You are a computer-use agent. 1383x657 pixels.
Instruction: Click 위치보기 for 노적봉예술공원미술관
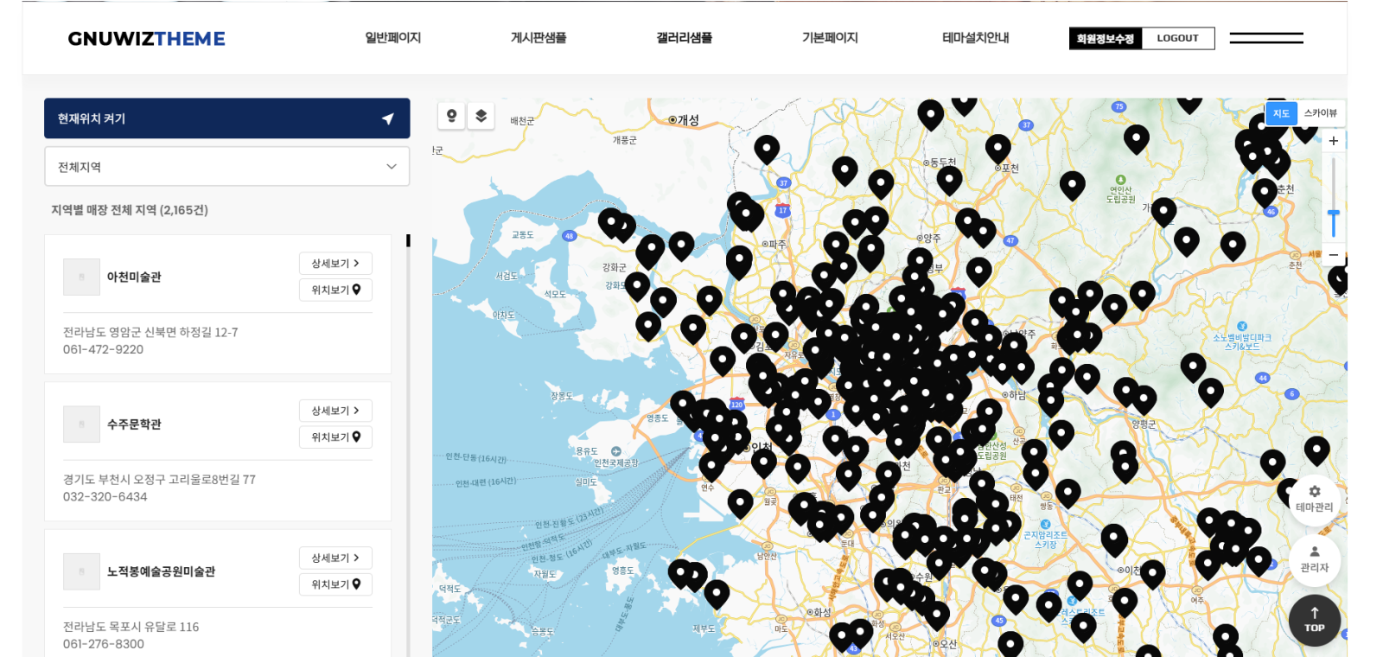point(335,584)
